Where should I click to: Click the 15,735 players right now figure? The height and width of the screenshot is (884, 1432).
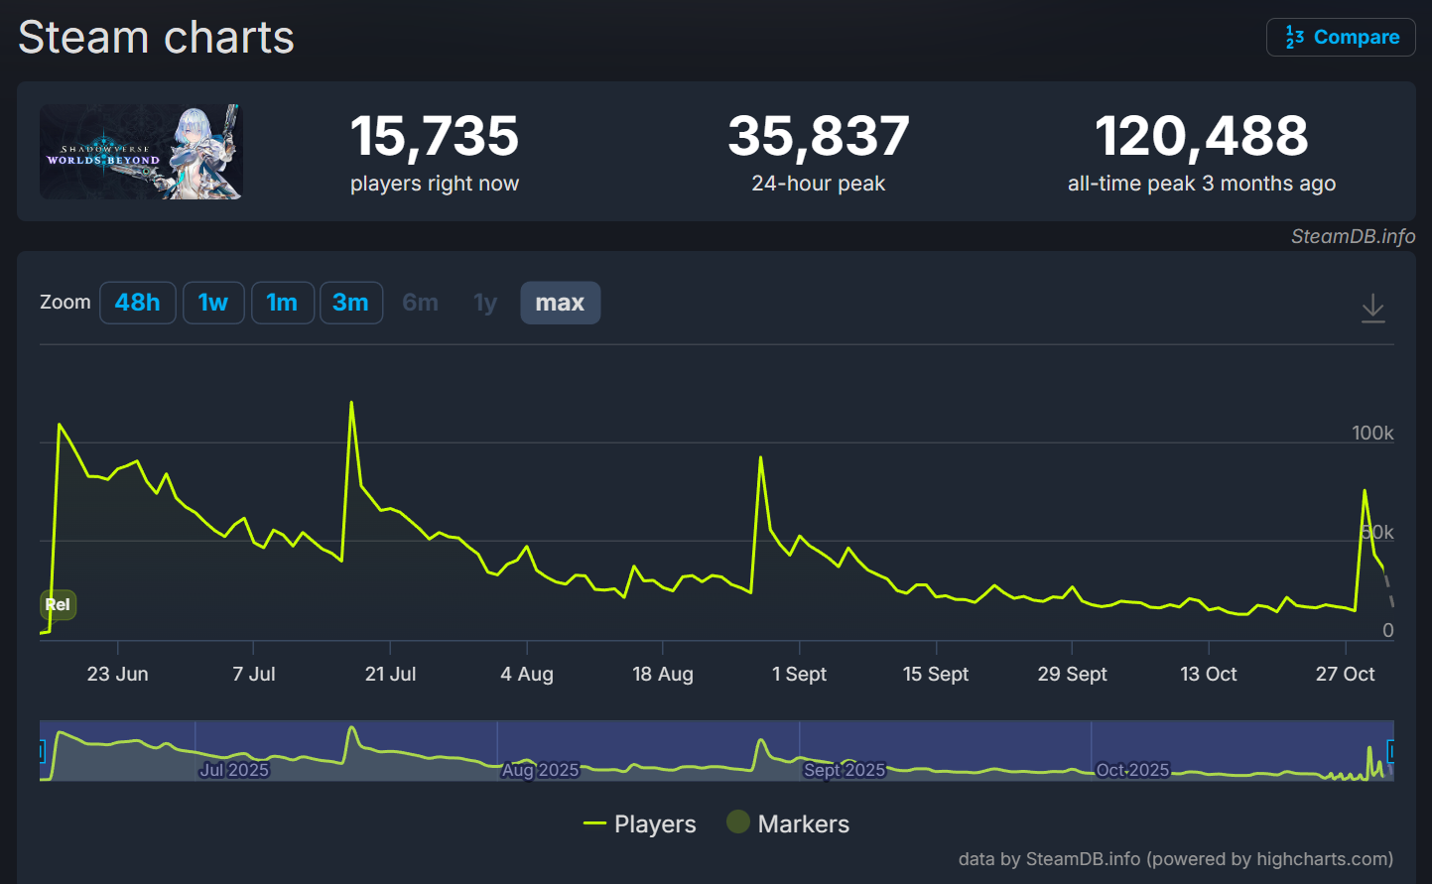click(x=435, y=136)
